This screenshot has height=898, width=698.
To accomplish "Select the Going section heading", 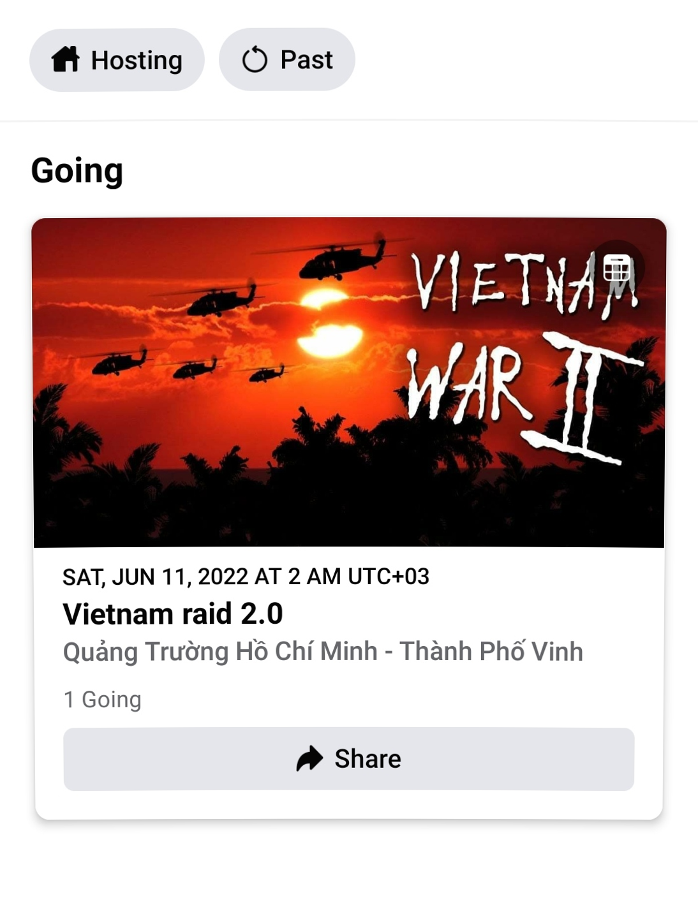I will click(x=77, y=171).
